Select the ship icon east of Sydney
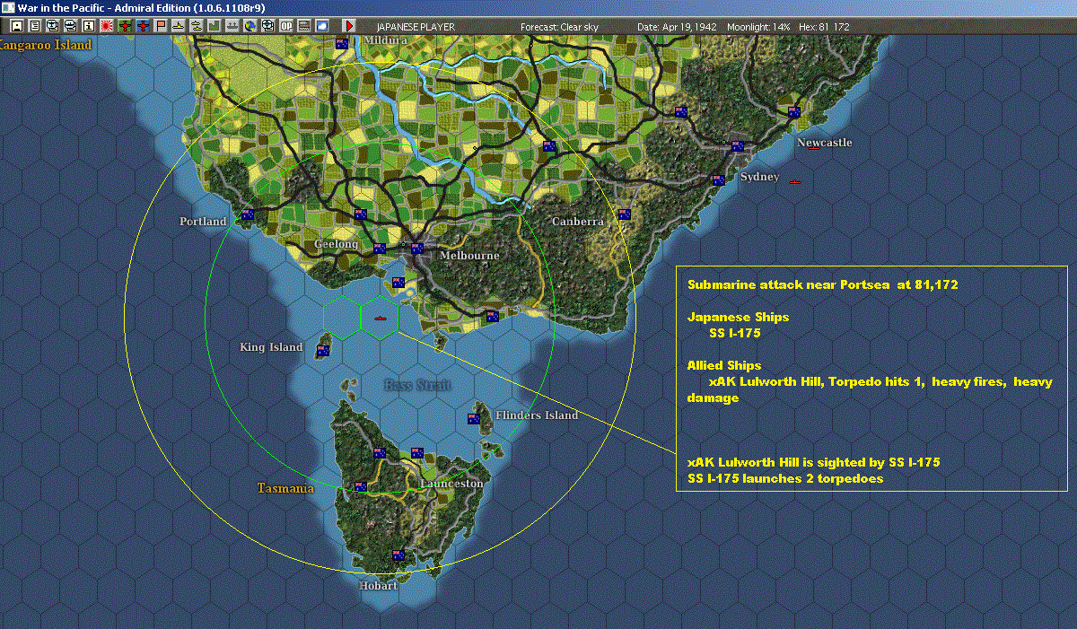 (794, 182)
